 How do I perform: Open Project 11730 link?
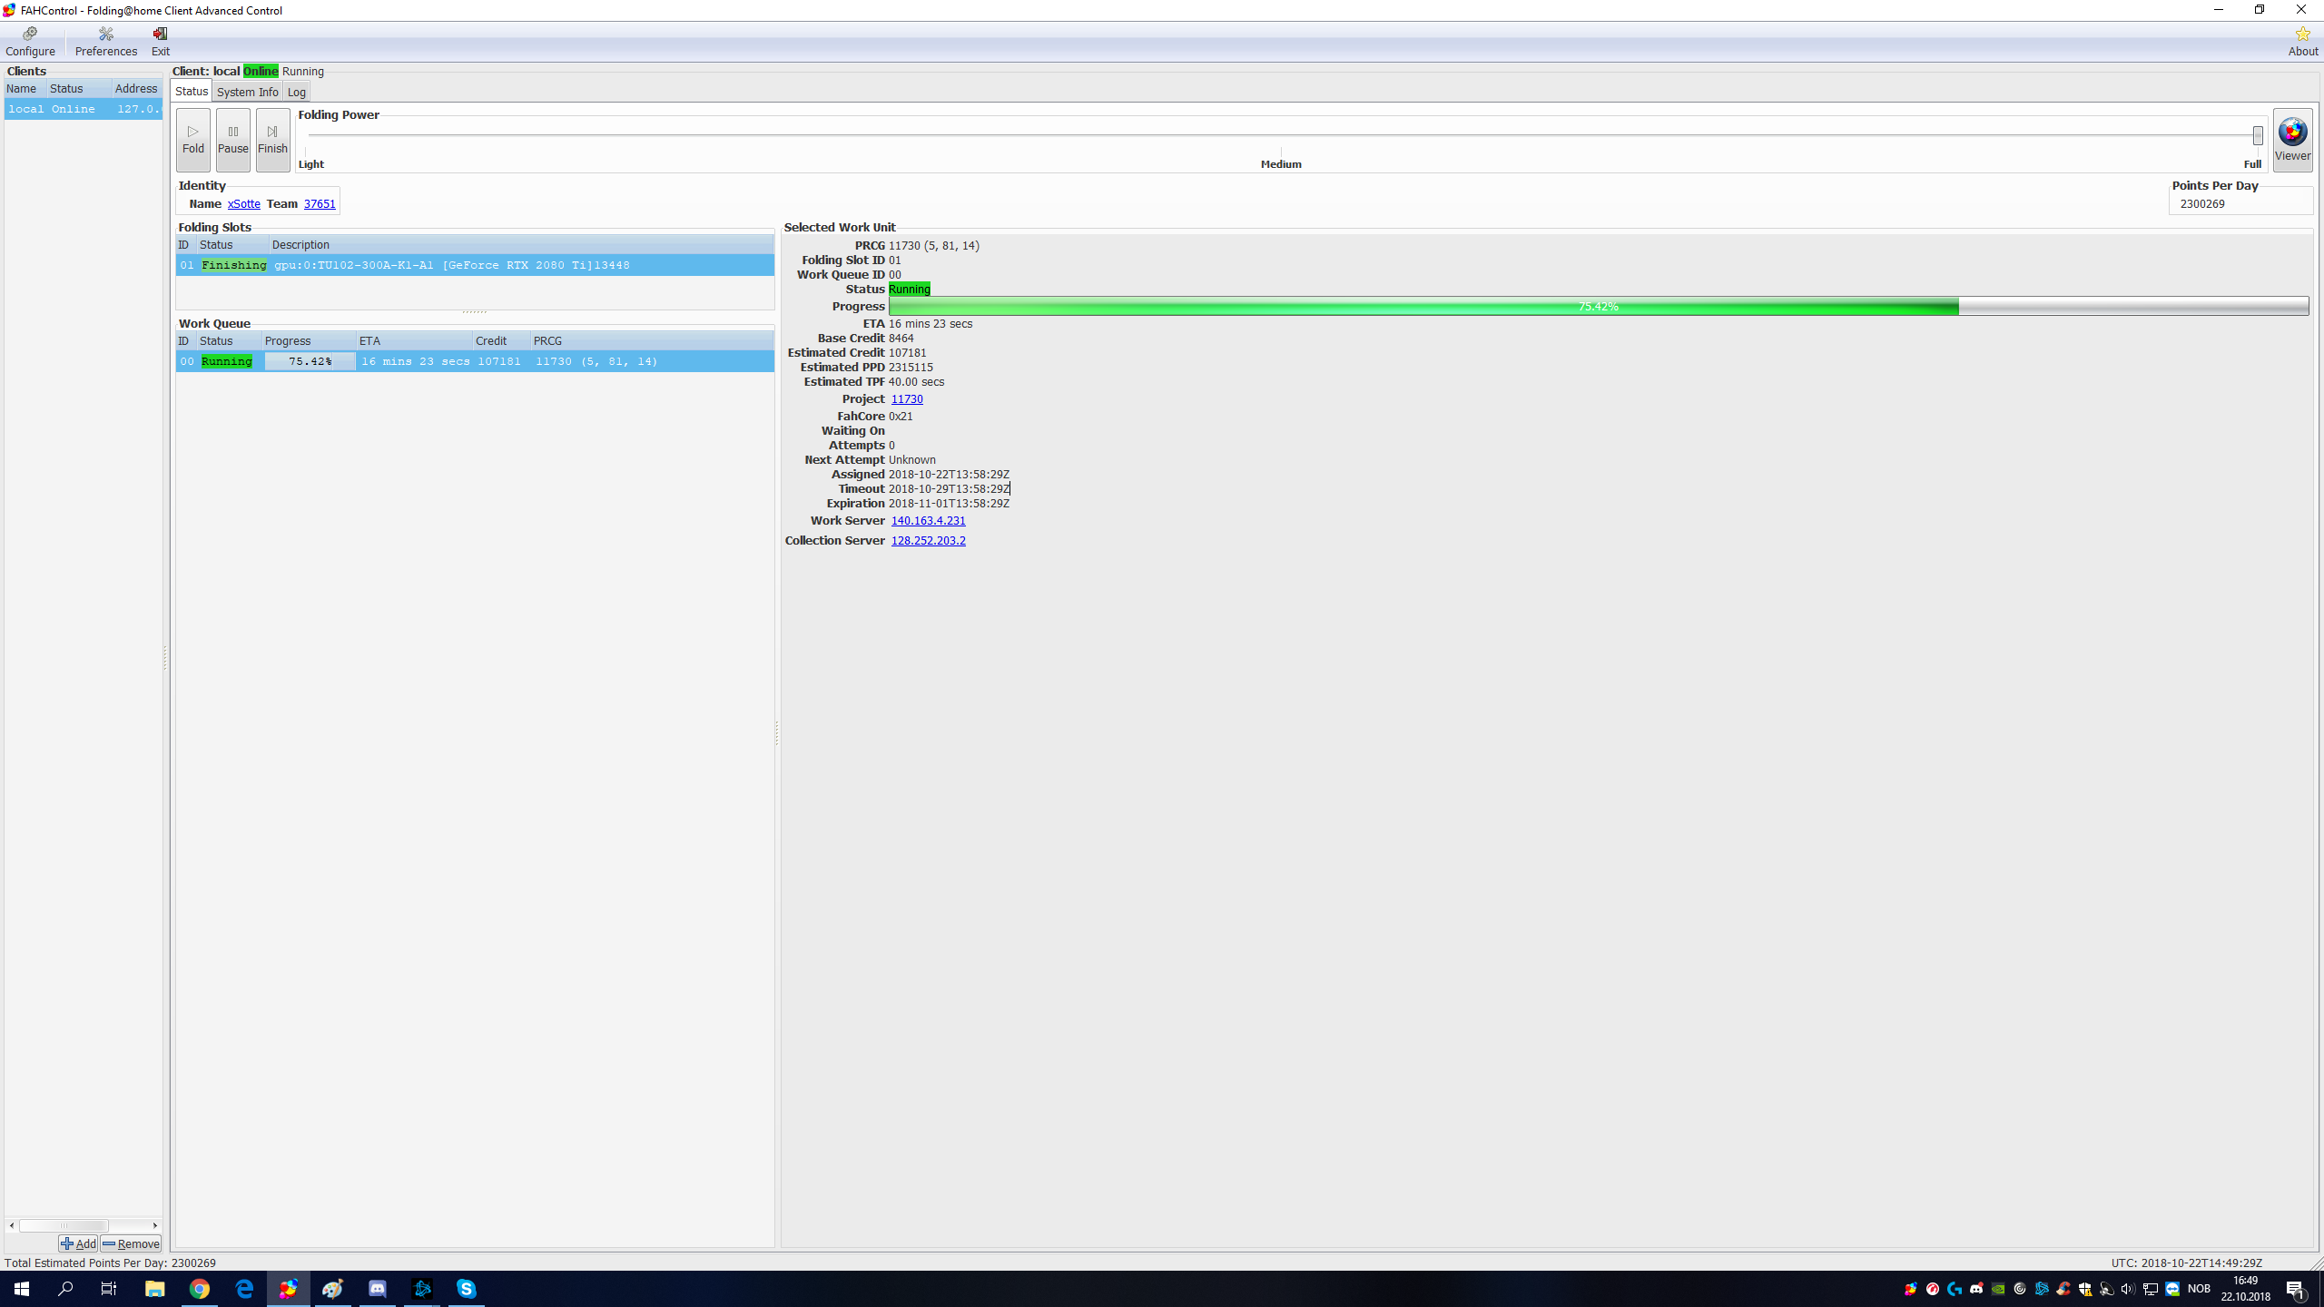click(907, 398)
